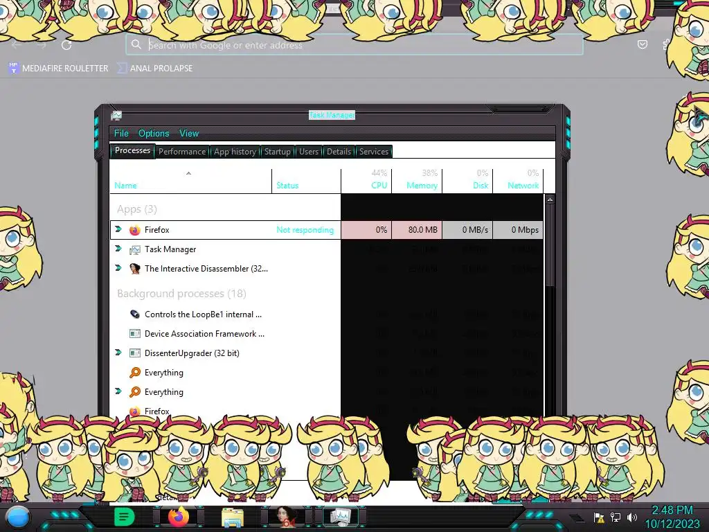Image resolution: width=709 pixels, height=532 pixels.
Task: Sort by the Network column header
Action: (x=518, y=181)
